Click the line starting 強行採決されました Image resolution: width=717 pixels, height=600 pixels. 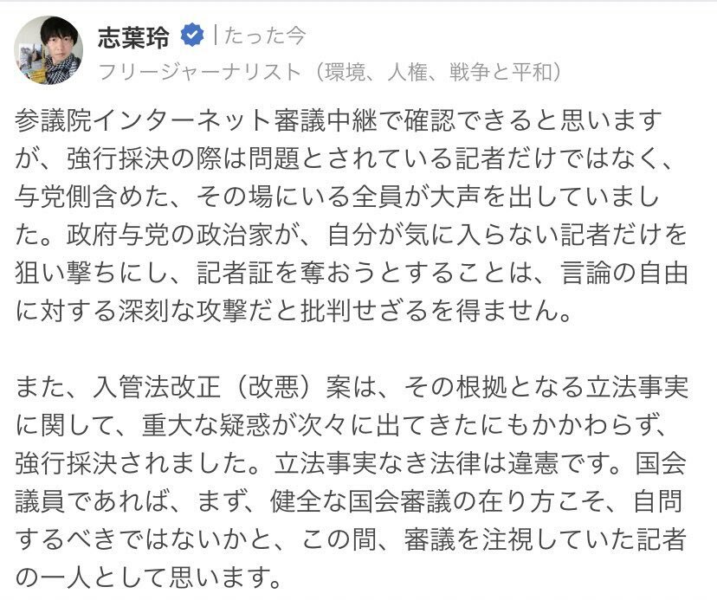coord(350,464)
